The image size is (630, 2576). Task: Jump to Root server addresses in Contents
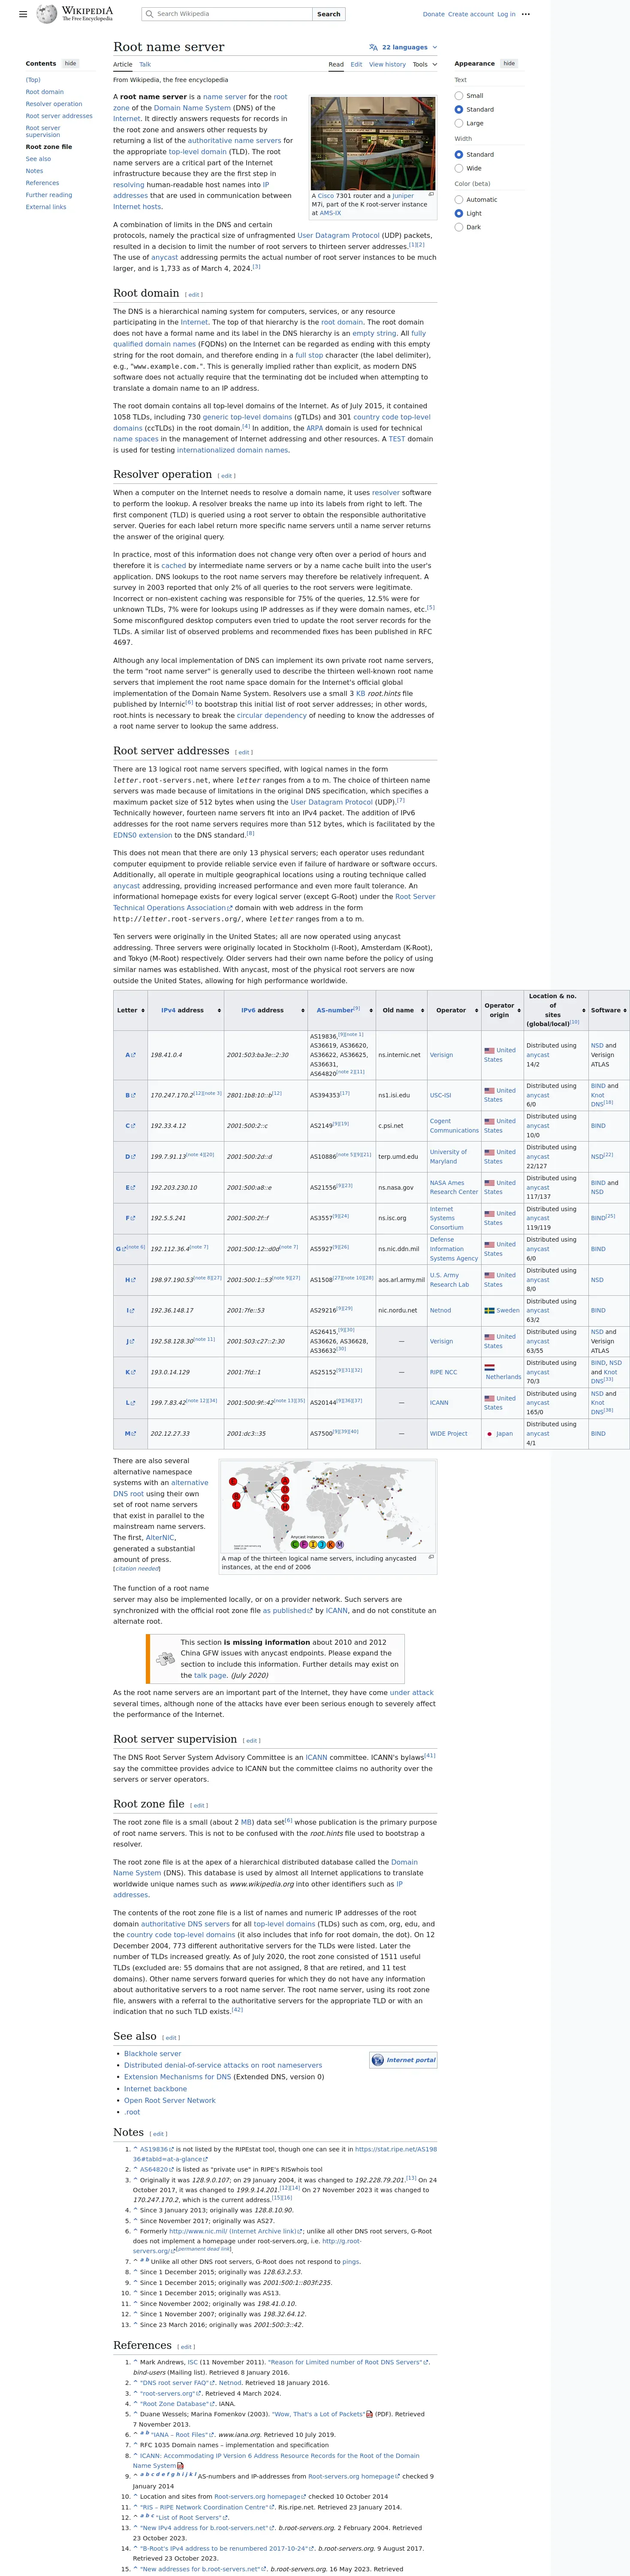[59, 116]
